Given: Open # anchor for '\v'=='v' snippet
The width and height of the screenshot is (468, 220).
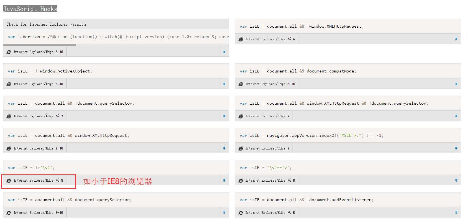Looking at the screenshot, I should (456, 180).
